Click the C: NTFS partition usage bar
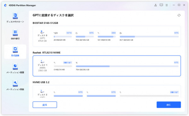189x116 pixels. coord(85,36)
